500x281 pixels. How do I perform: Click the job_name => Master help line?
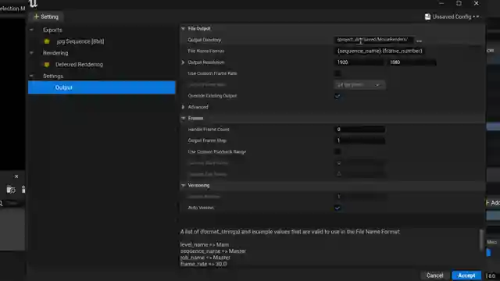coord(205,258)
